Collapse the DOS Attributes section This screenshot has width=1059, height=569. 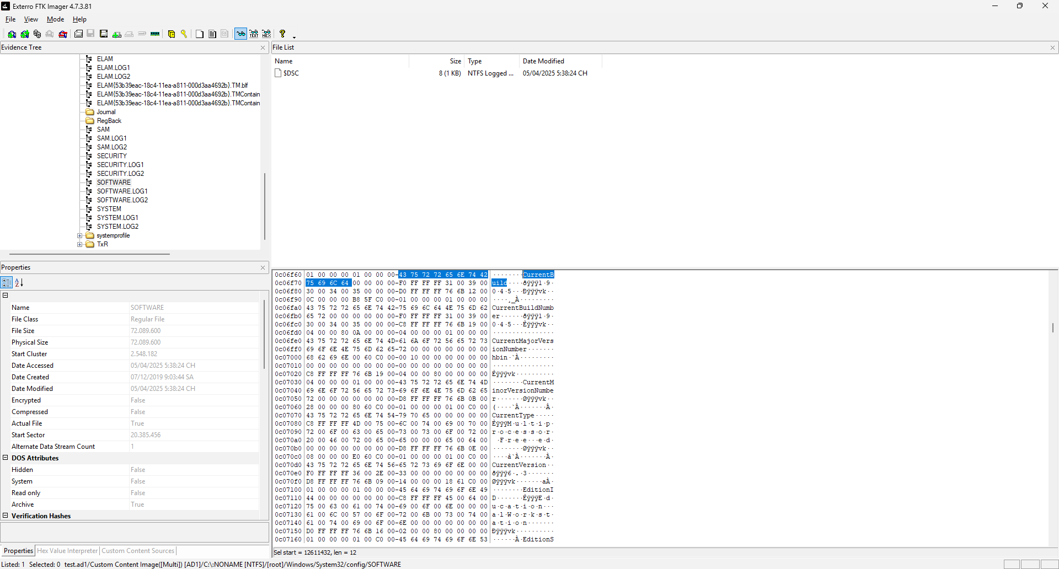6,458
